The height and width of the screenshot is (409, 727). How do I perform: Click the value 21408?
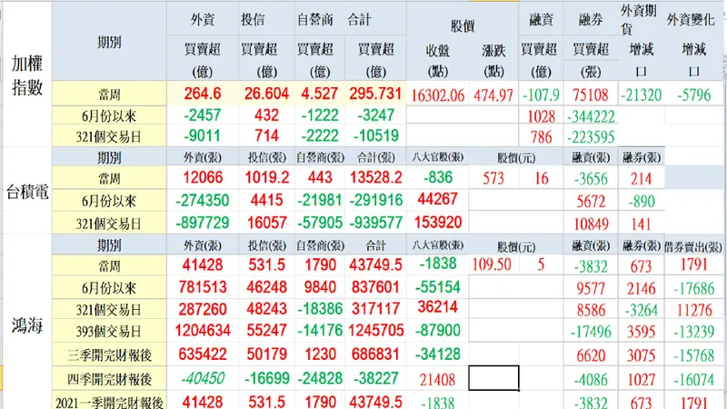pos(438,380)
